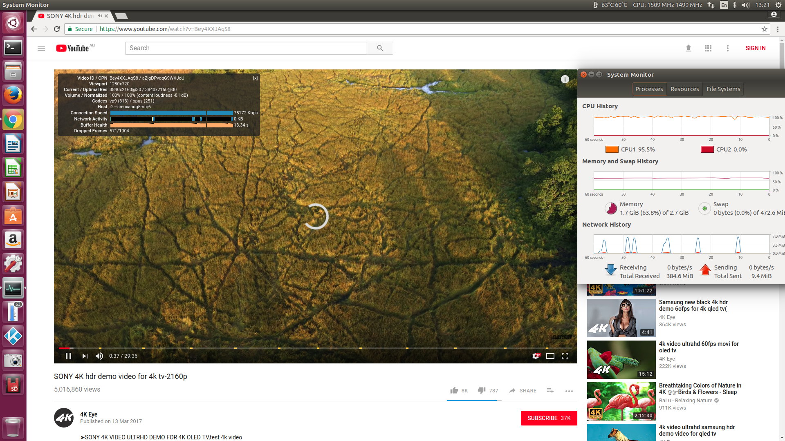The image size is (785, 441).
Task: Select the SONY 4K hdr tab
Action: pyautogui.click(x=70, y=16)
